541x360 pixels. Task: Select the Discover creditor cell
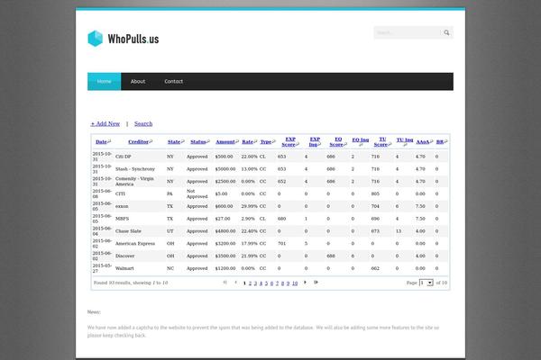point(125,256)
